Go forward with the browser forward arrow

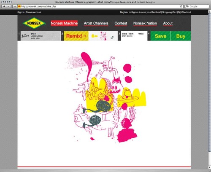pos(8,6)
